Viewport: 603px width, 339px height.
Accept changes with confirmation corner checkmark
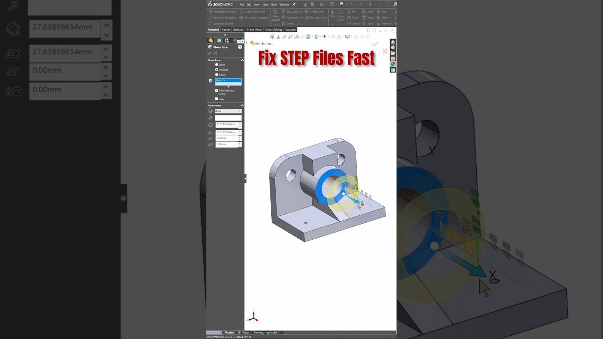[x=375, y=44]
